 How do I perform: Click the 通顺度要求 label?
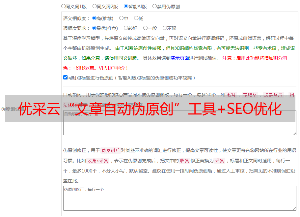76,29
